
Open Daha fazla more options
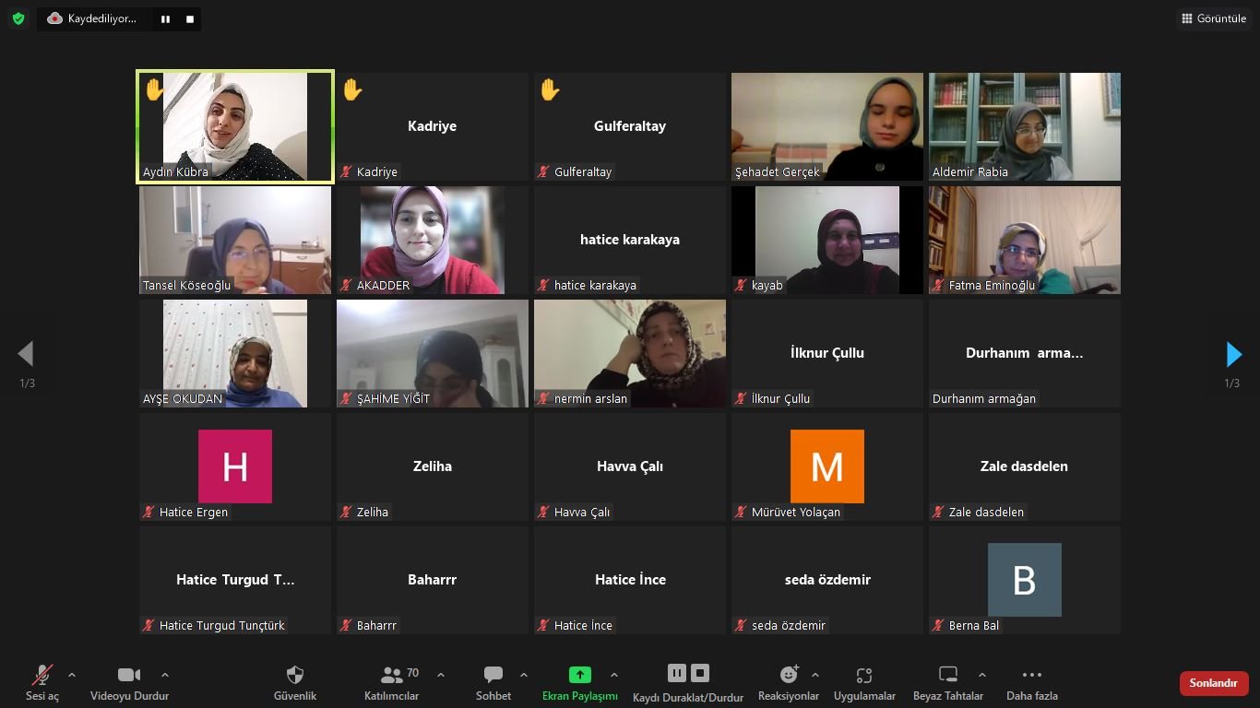tap(1032, 683)
